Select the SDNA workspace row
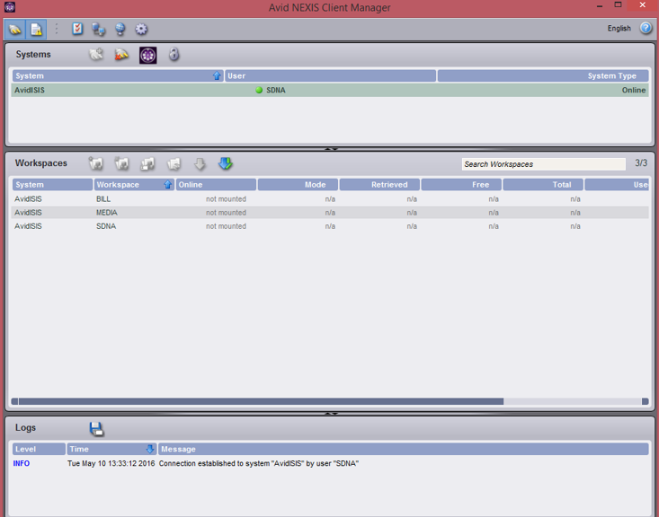This screenshot has width=659, height=517. (x=330, y=226)
